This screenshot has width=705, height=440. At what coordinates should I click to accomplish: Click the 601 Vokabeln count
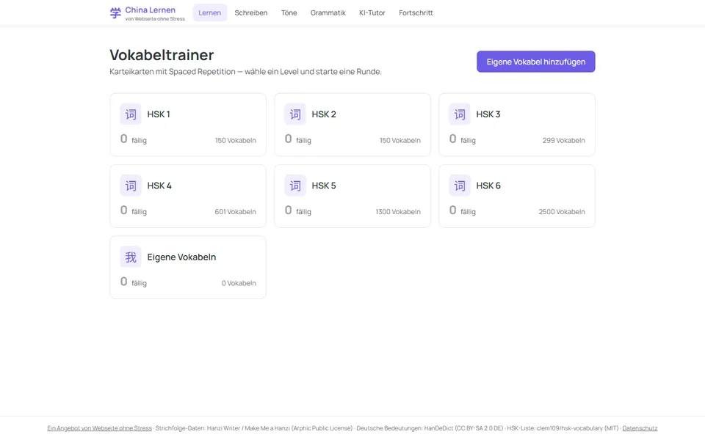coord(235,212)
